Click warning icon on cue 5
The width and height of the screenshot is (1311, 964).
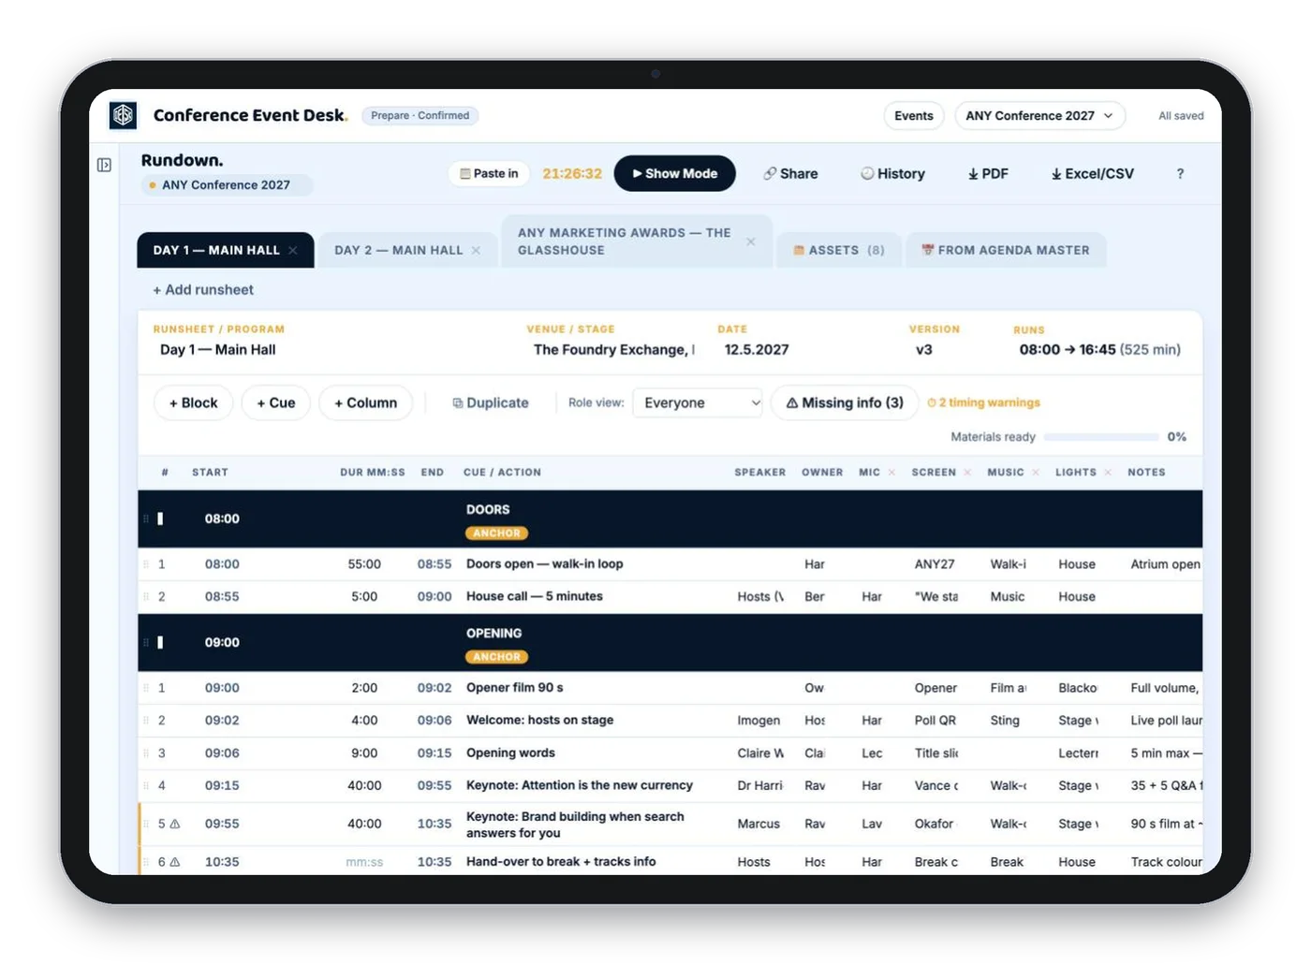tap(175, 825)
